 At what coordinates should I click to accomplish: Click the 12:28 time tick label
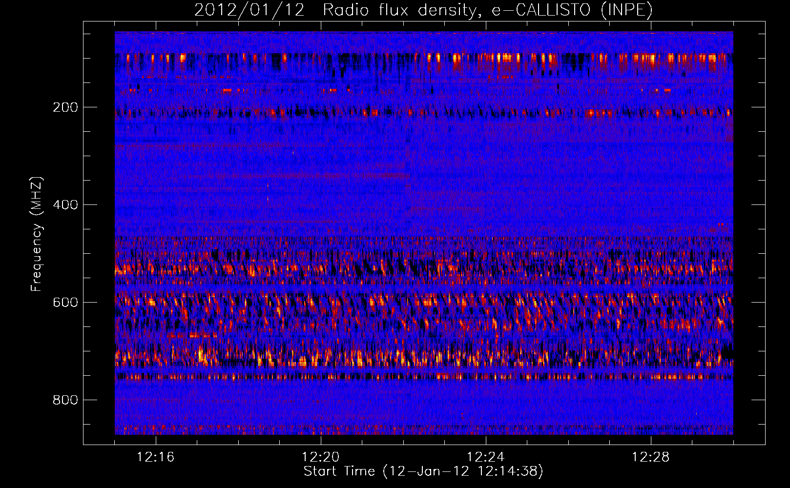coord(651,457)
